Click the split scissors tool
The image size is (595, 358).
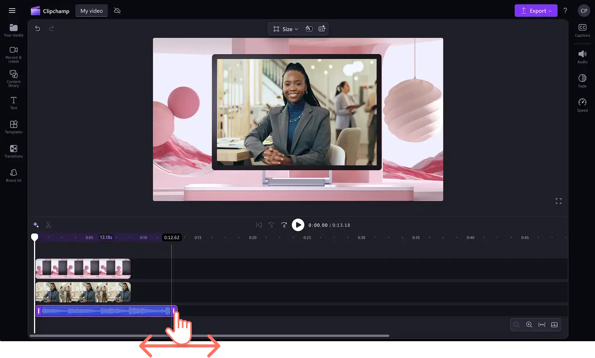click(x=48, y=225)
